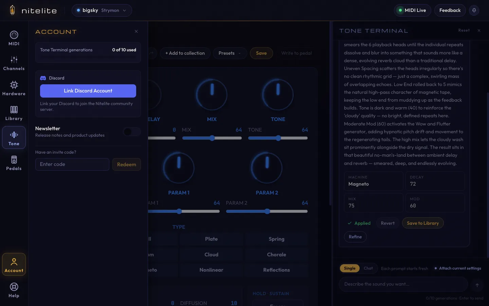Image resolution: width=489 pixels, height=306 pixels.
Task: Click the MIDI Live status button
Action: (412, 10)
